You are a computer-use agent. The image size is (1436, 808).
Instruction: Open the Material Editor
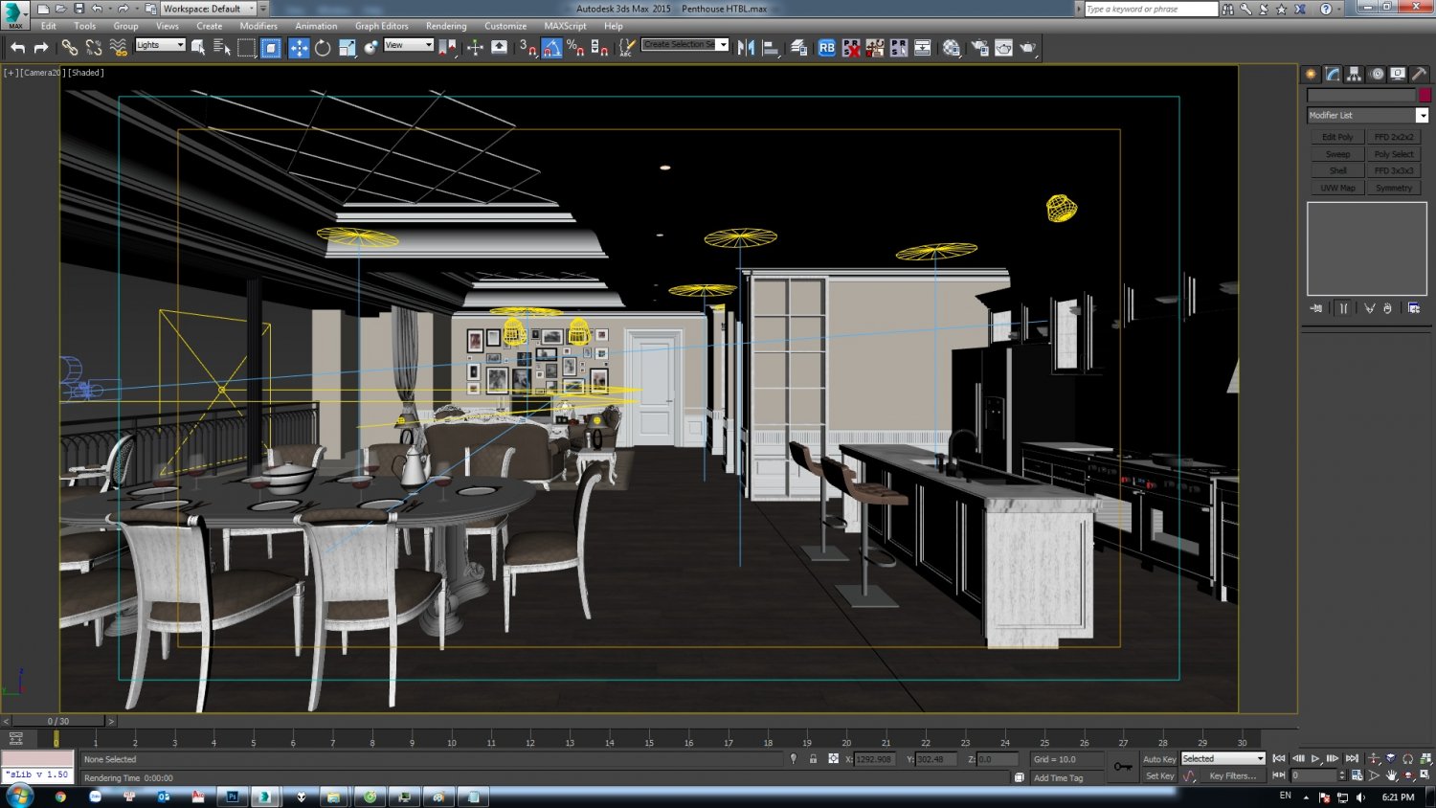(x=951, y=46)
